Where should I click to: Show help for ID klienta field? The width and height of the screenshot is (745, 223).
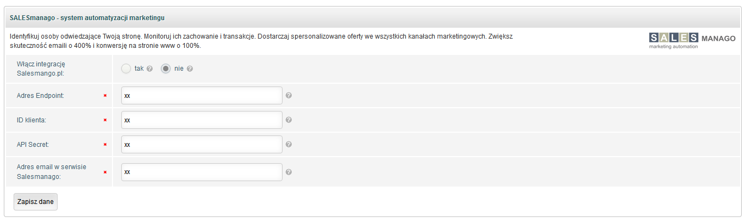point(289,120)
